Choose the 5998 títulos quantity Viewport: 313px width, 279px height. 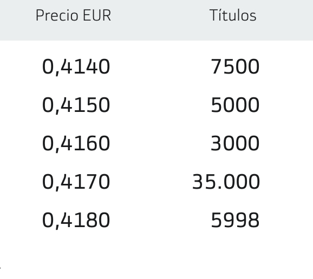(x=235, y=220)
